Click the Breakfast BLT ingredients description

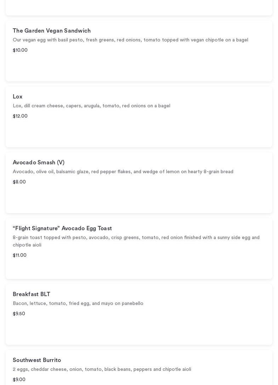[78, 304]
